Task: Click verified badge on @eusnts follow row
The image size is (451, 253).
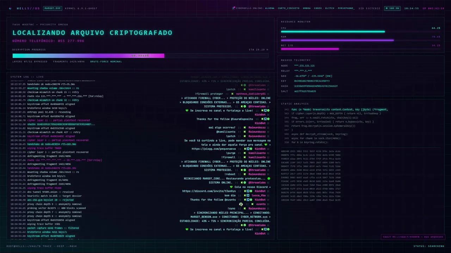Action: [x=252, y=200]
